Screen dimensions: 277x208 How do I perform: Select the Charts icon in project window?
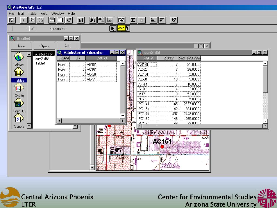[x=19, y=89]
